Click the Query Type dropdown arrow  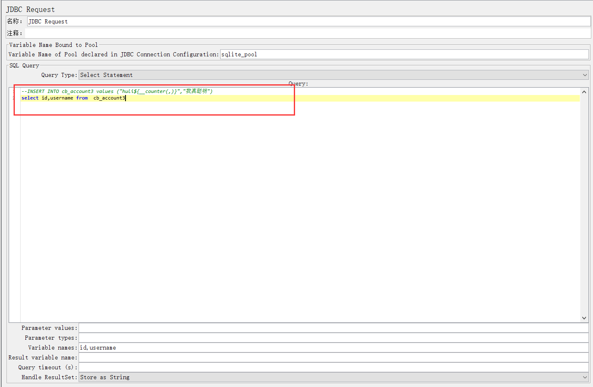[585, 74]
